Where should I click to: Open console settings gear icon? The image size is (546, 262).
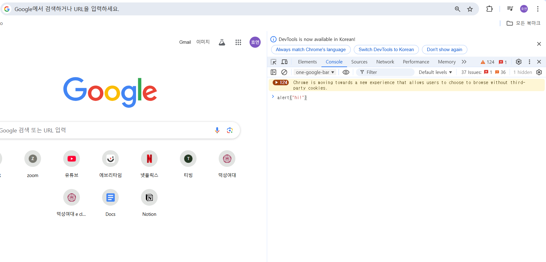[539, 72]
